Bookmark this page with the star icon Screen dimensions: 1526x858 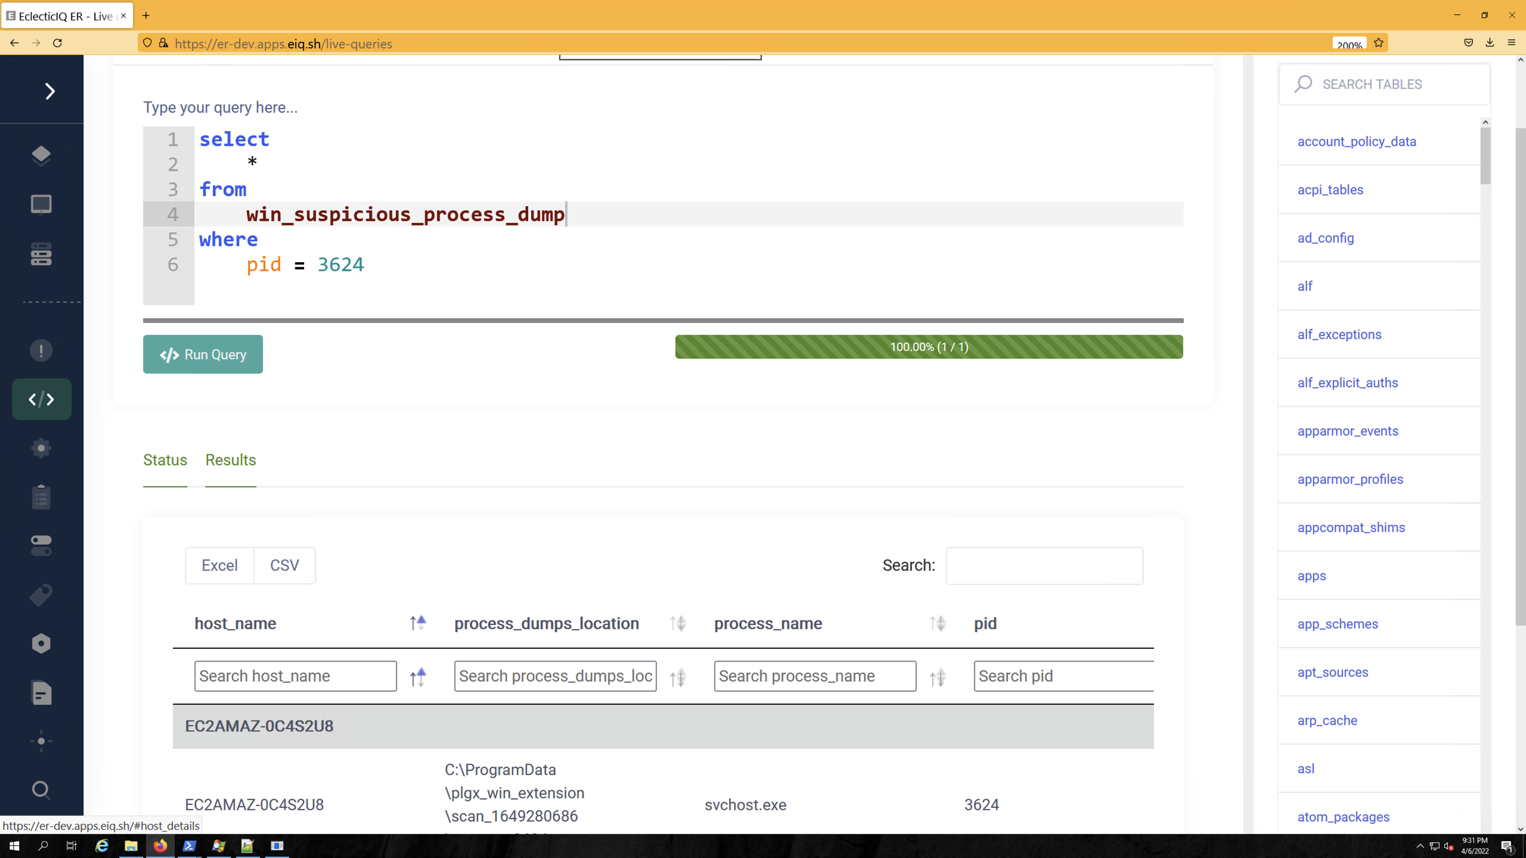coord(1378,43)
